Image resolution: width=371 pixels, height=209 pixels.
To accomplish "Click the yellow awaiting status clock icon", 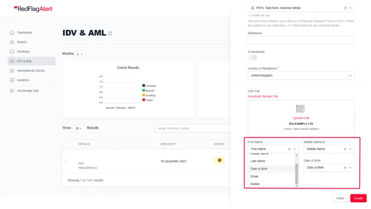I will 219,160.
